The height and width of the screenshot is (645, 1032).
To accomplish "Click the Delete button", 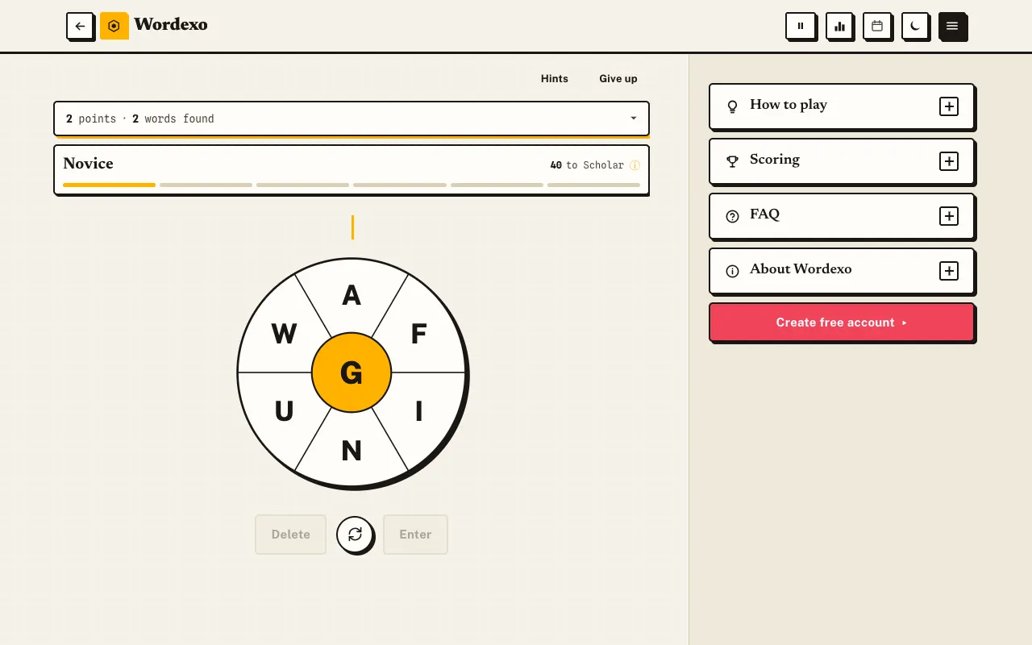I will (291, 535).
